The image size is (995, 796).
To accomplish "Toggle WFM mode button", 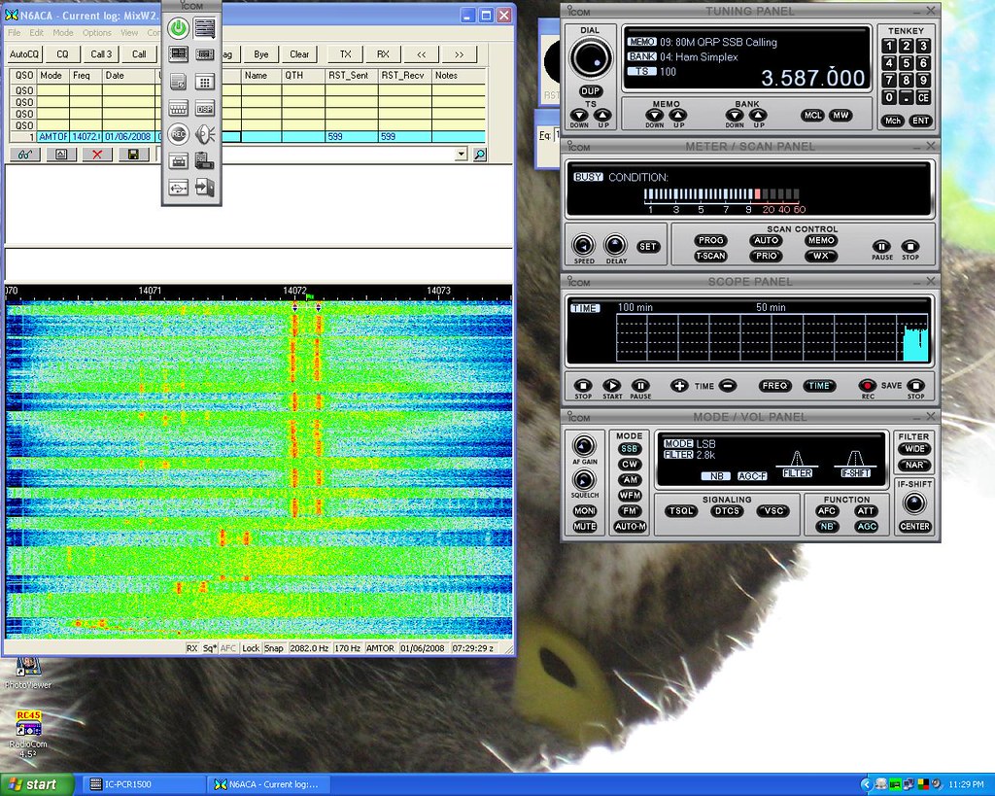I will pos(629,495).
